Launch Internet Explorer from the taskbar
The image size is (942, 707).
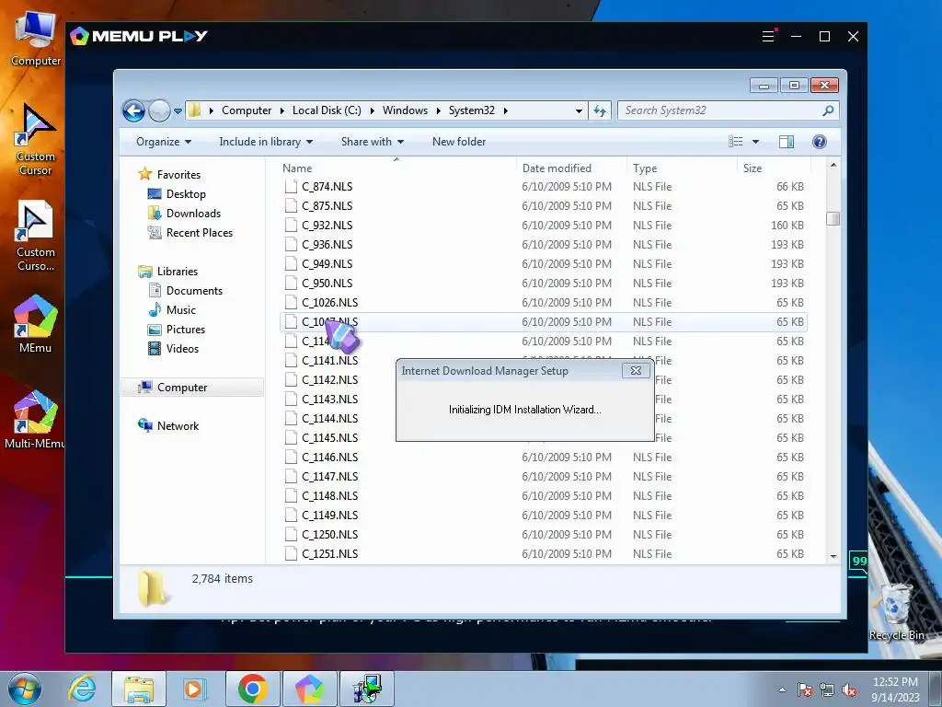(x=82, y=689)
